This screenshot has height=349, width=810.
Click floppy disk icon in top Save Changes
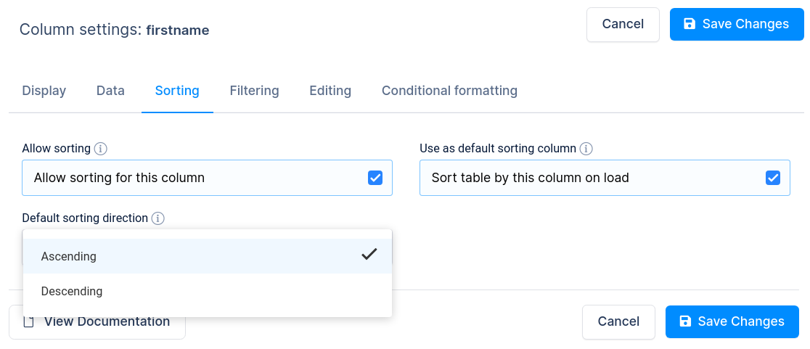click(689, 24)
